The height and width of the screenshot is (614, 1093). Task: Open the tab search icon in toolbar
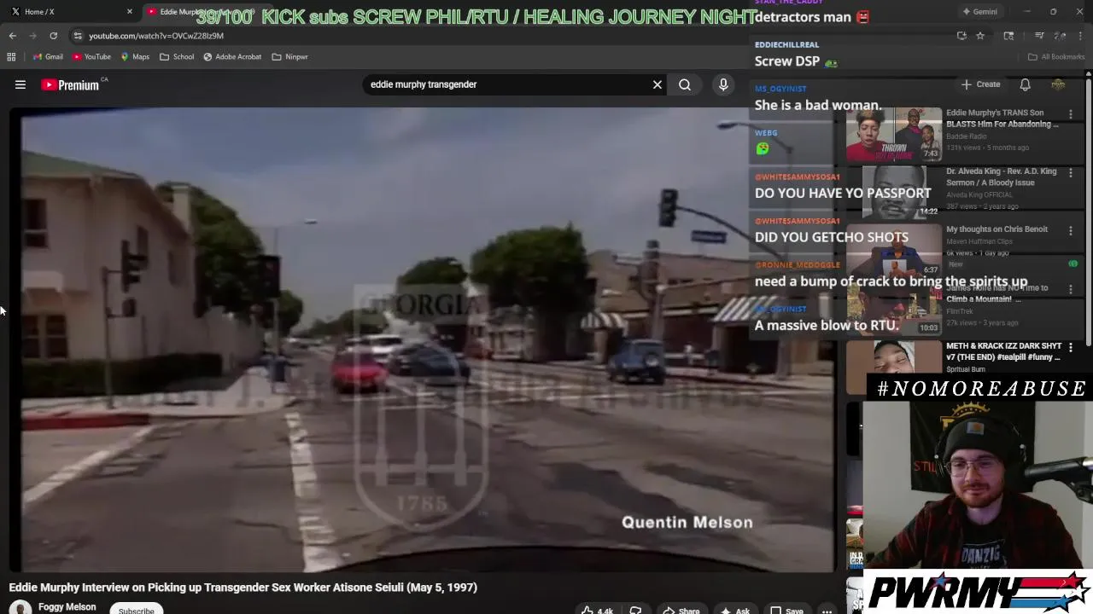click(x=1008, y=36)
